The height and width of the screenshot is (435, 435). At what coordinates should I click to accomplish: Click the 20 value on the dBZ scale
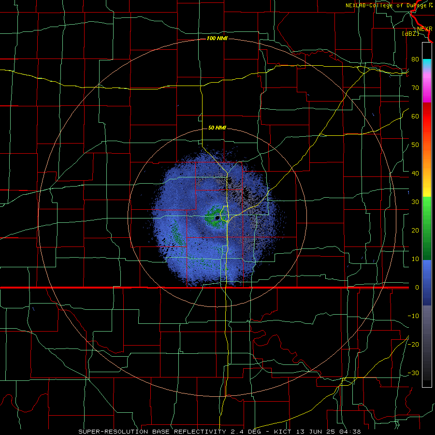[415, 231]
